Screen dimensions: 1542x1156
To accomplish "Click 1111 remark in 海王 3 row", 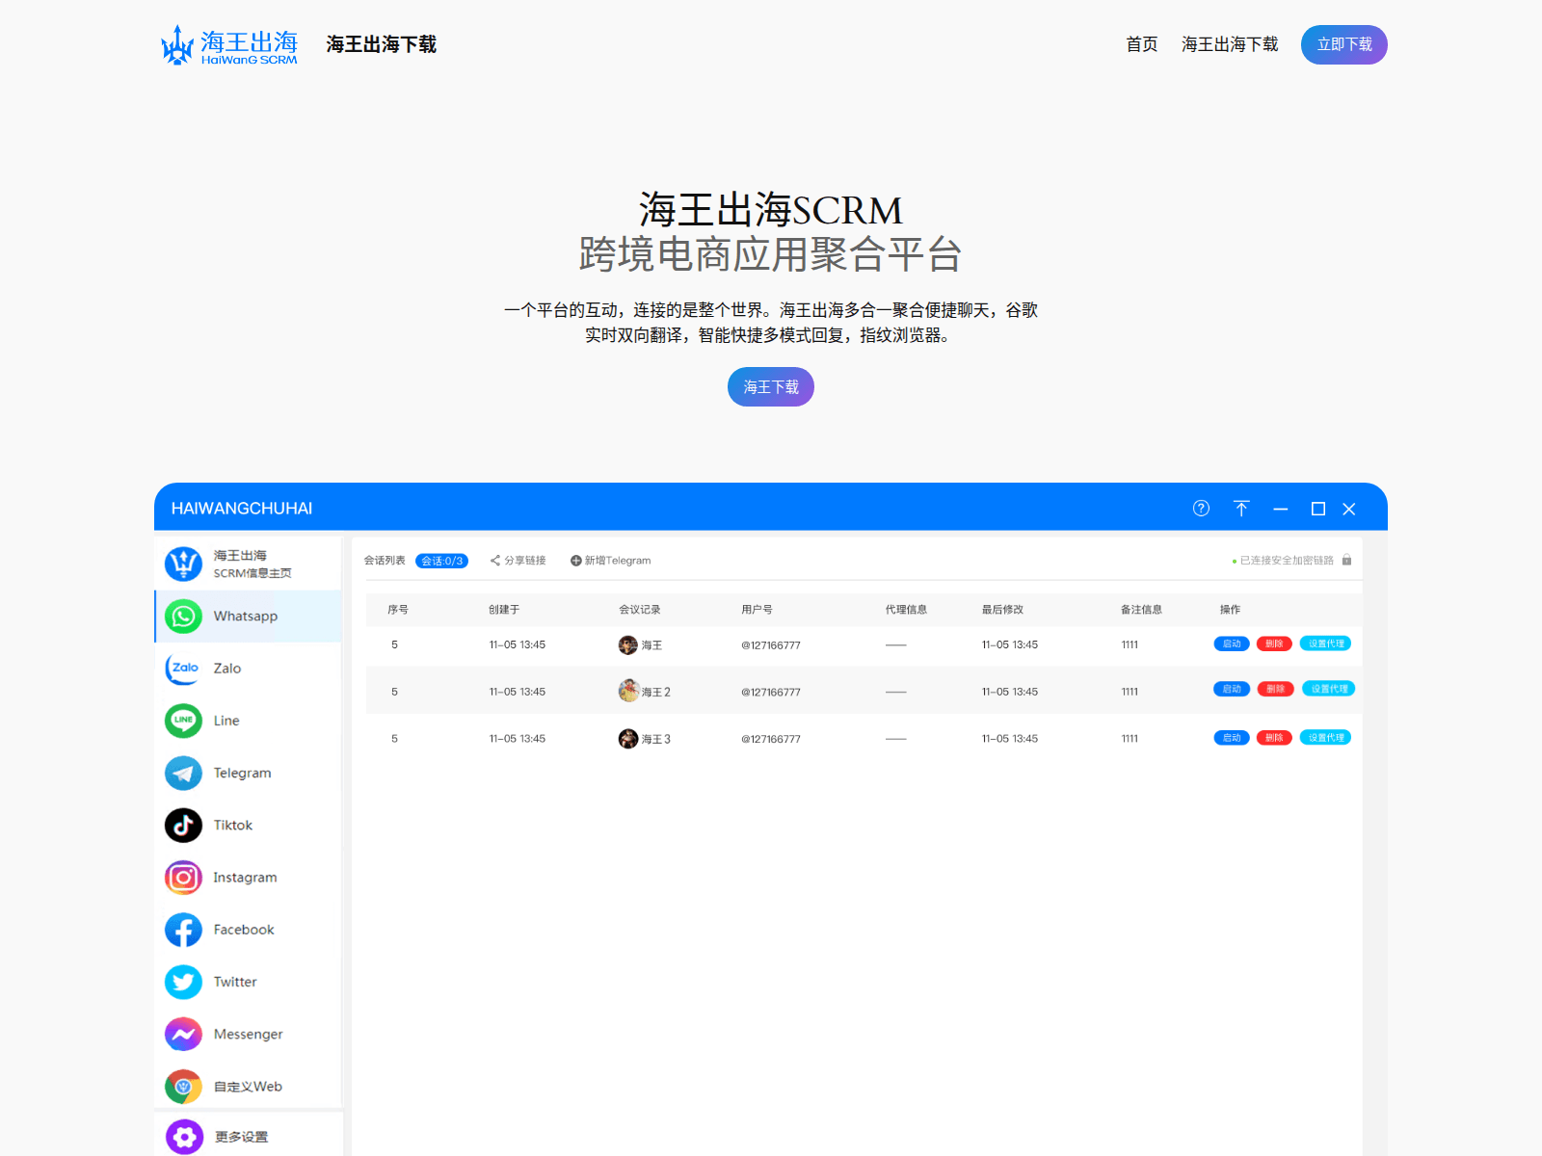I will 1130,739.
